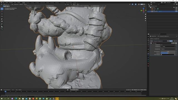The image size is (178, 100).
Task: Select the Measure ruler tool
Action: (x=2, y=27)
